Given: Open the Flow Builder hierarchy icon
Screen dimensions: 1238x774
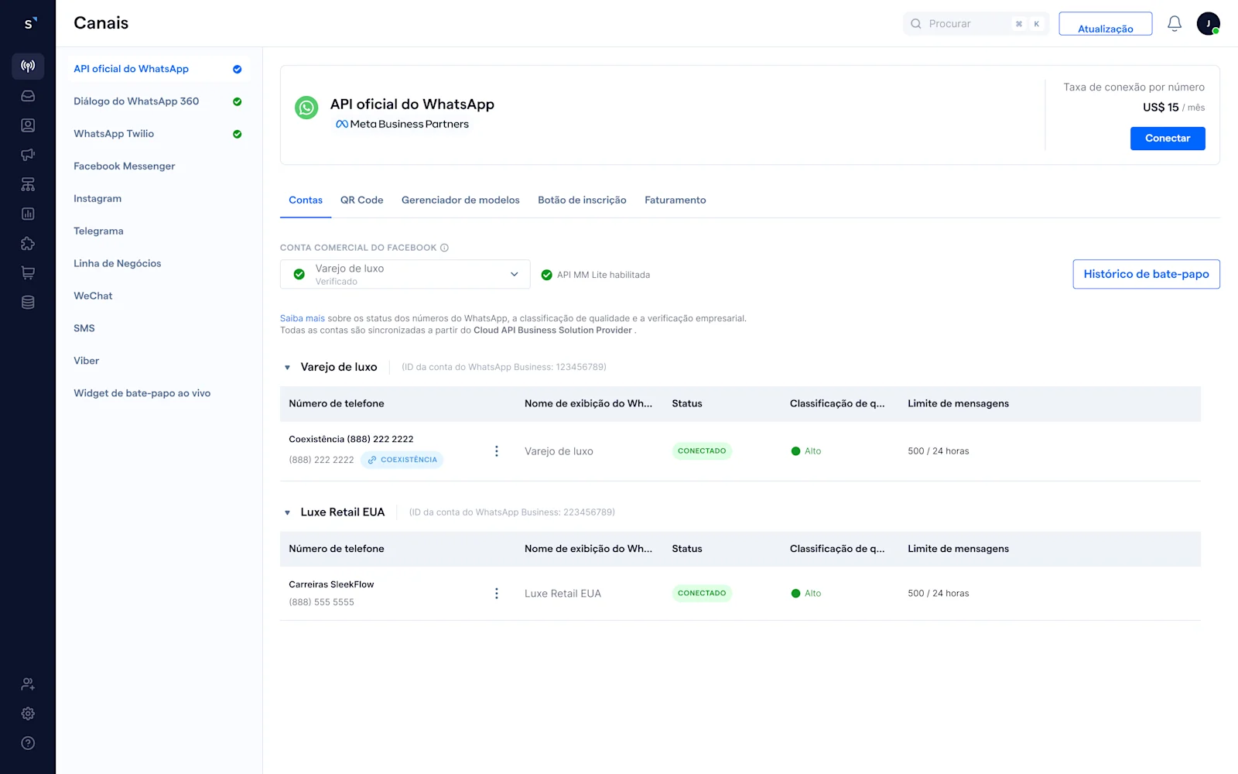Looking at the screenshot, I should (x=28, y=184).
